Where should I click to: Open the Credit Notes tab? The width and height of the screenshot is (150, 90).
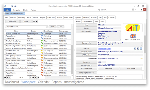coord(68,17)
